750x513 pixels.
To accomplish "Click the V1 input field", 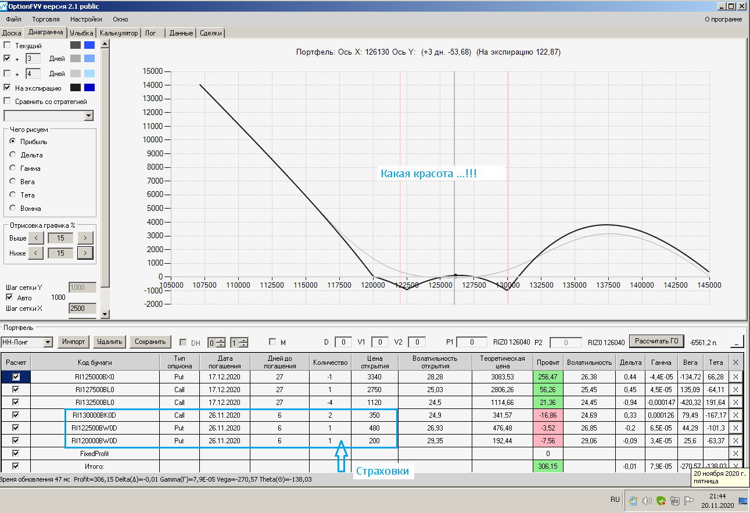I will (380, 342).
